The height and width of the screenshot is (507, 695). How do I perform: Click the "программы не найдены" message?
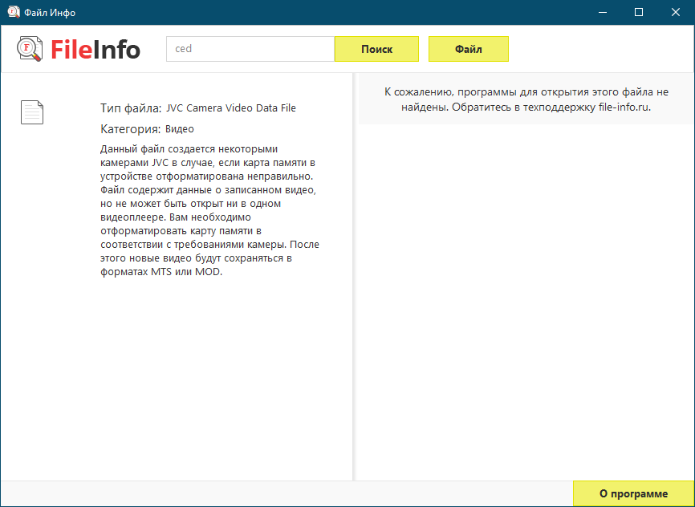point(526,99)
